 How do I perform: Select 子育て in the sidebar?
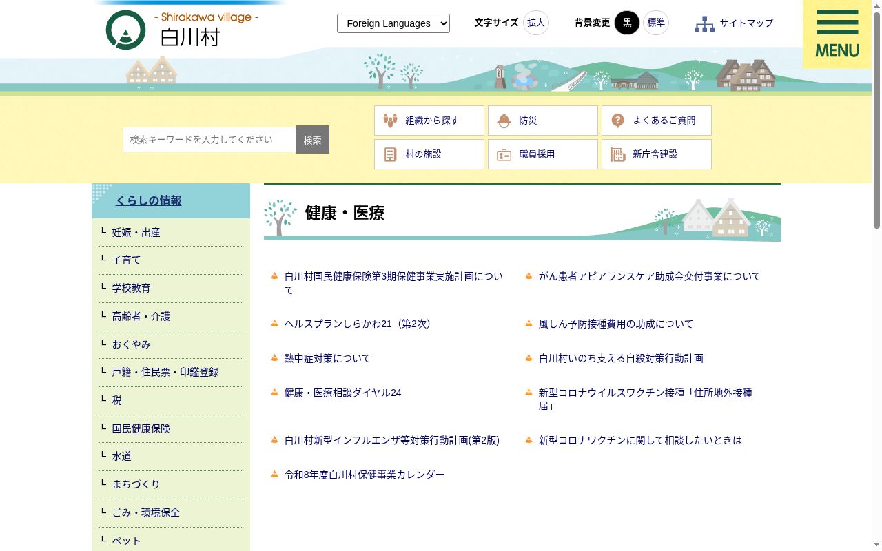(127, 260)
